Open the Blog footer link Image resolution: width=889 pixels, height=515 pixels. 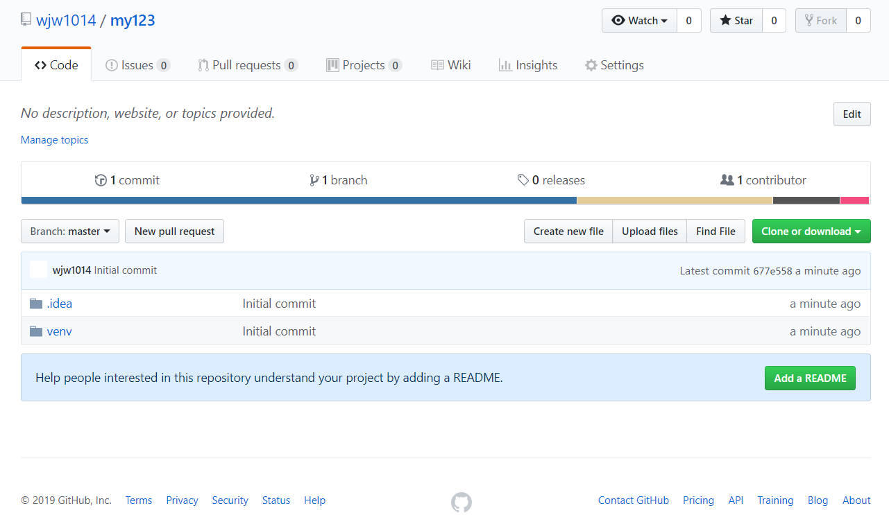pyautogui.click(x=818, y=500)
